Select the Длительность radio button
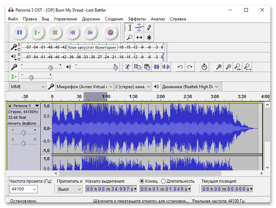The image size is (276, 208). (163, 181)
